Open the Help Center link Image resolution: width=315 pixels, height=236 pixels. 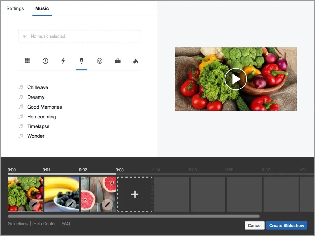coord(45,224)
